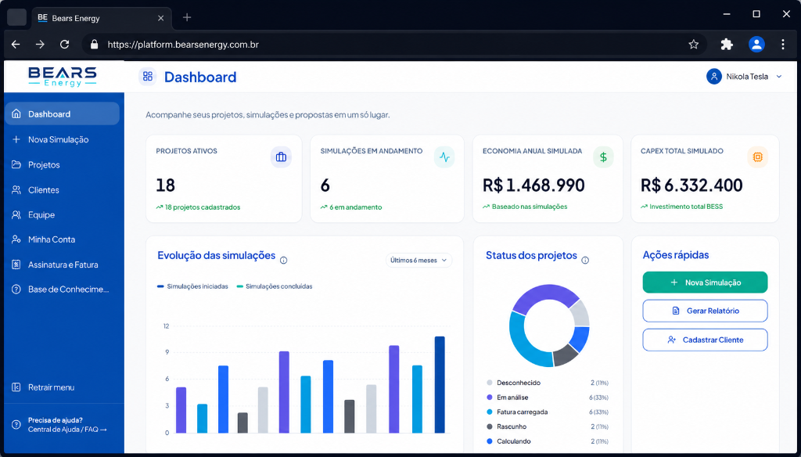801x457 pixels.
Task: Open the Últimos 6 meses dropdown
Action: click(419, 261)
